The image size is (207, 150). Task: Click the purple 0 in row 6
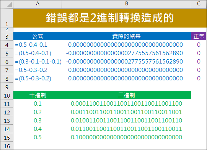[x=199, y=62]
